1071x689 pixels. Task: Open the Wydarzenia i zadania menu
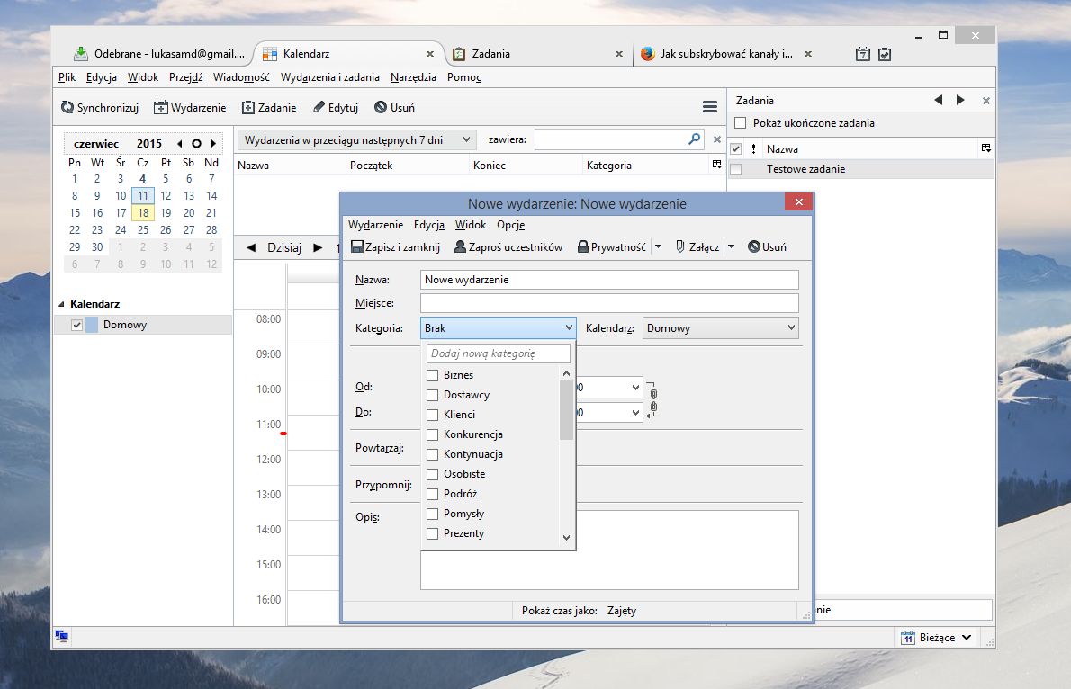click(x=330, y=77)
